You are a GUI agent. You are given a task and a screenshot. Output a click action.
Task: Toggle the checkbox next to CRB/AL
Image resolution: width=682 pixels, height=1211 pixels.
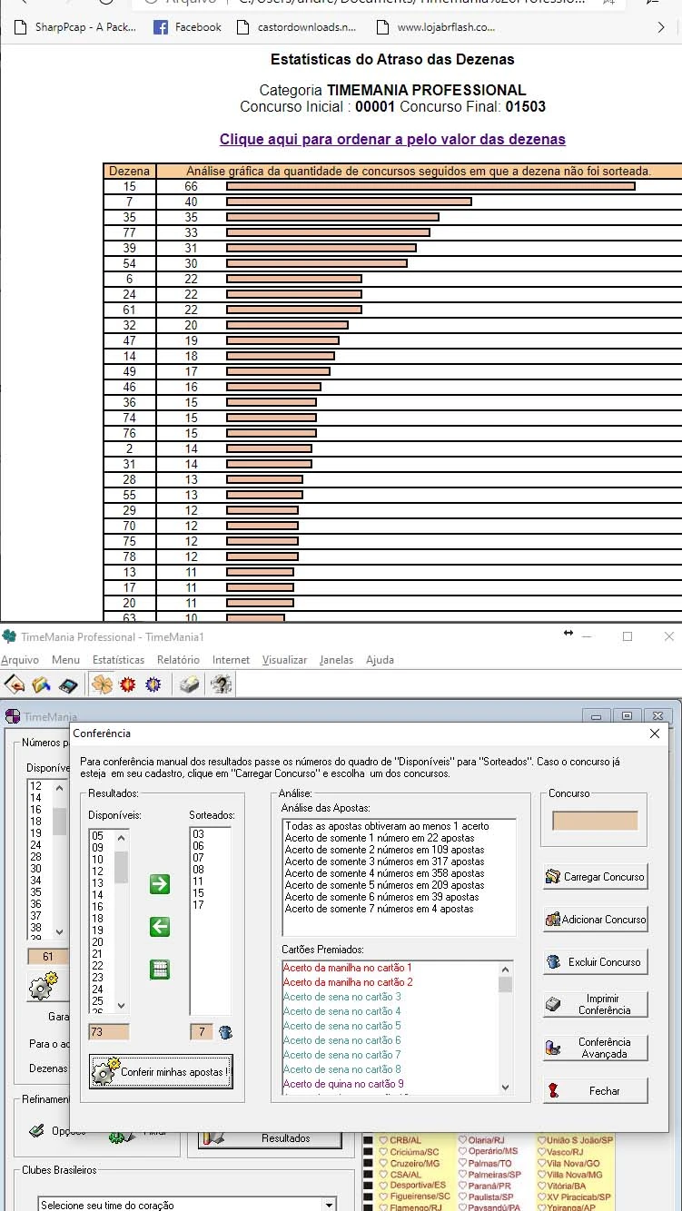(369, 1140)
